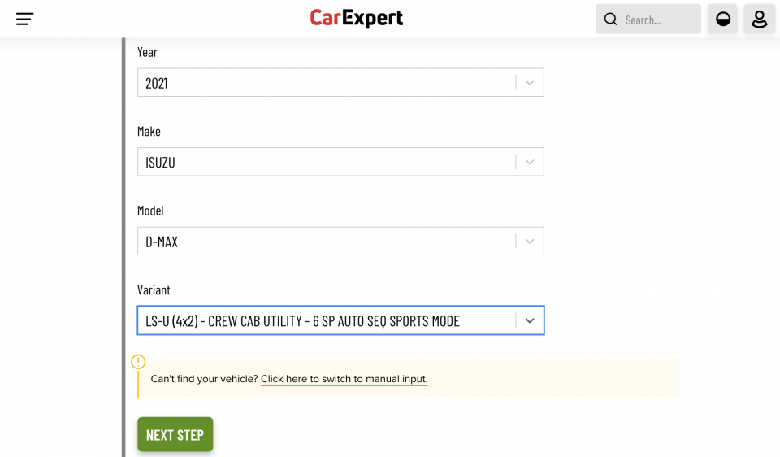
Task: Click the search magnifier icon
Action: 611,20
